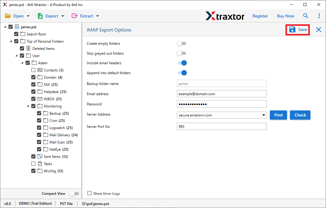Turn on Compact View

click(x=74, y=193)
